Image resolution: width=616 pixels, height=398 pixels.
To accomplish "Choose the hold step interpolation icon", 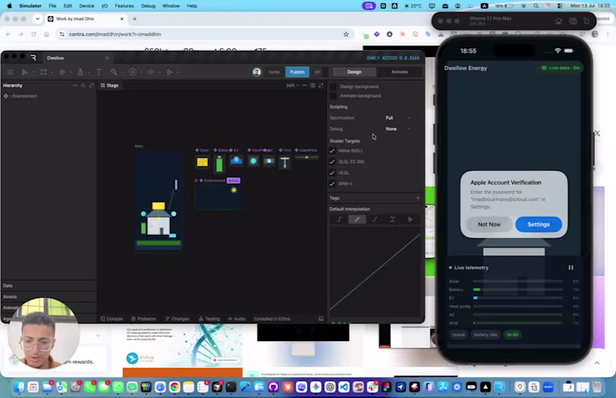I will [339, 219].
